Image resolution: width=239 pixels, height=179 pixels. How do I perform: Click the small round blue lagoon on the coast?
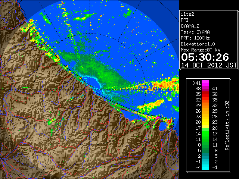click(163, 126)
